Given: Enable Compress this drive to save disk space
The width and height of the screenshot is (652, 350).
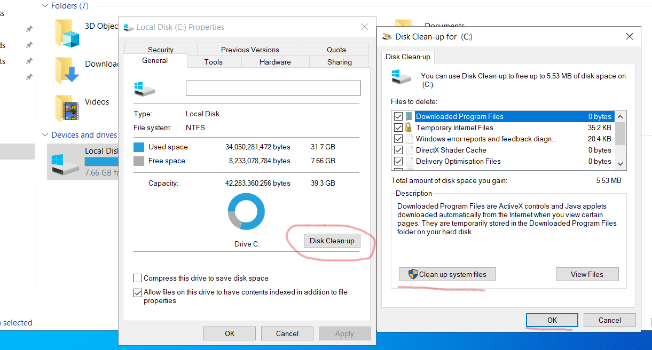Looking at the screenshot, I should click(138, 278).
